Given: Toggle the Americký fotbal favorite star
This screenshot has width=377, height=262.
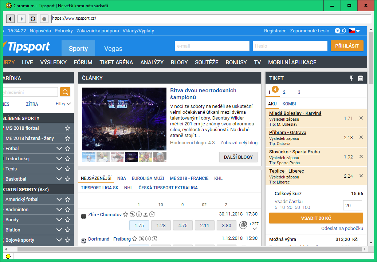Looking at the screenshot, I should 67,199.
